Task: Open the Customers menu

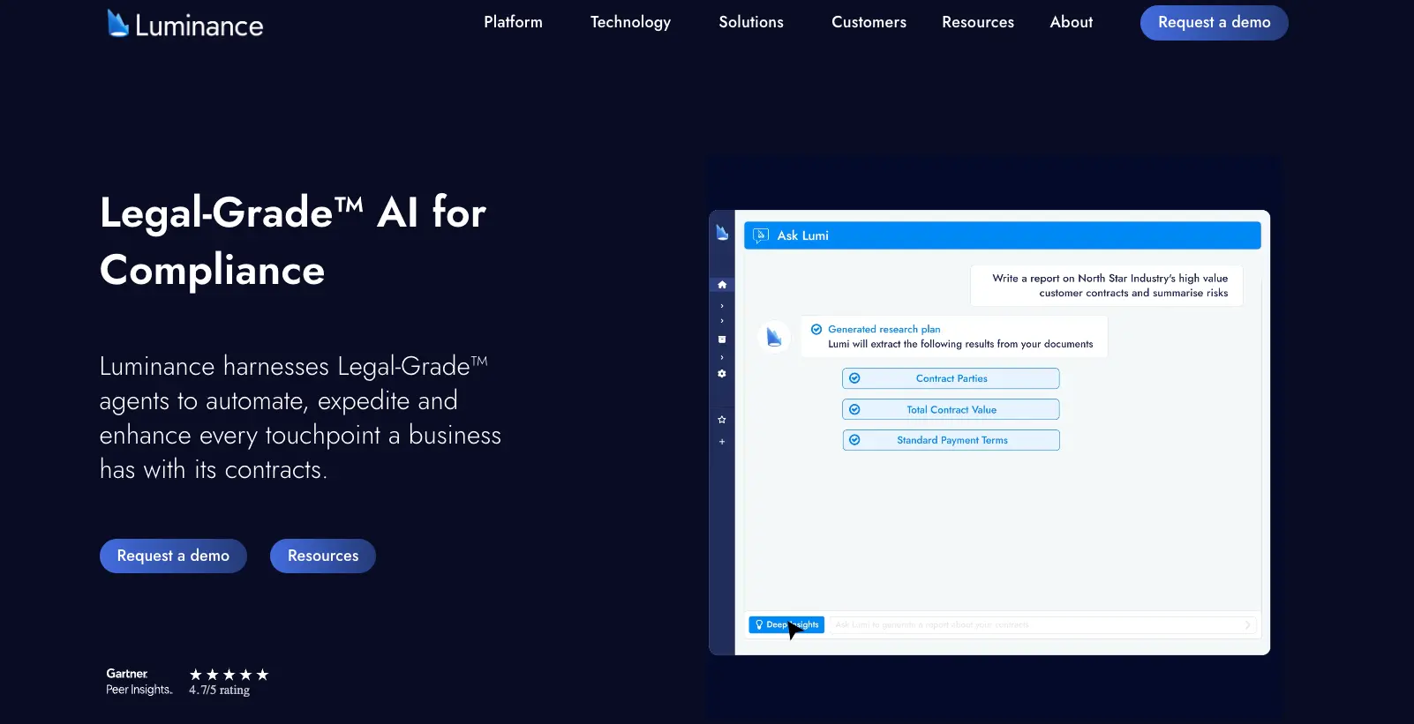Action: [869, 22]
